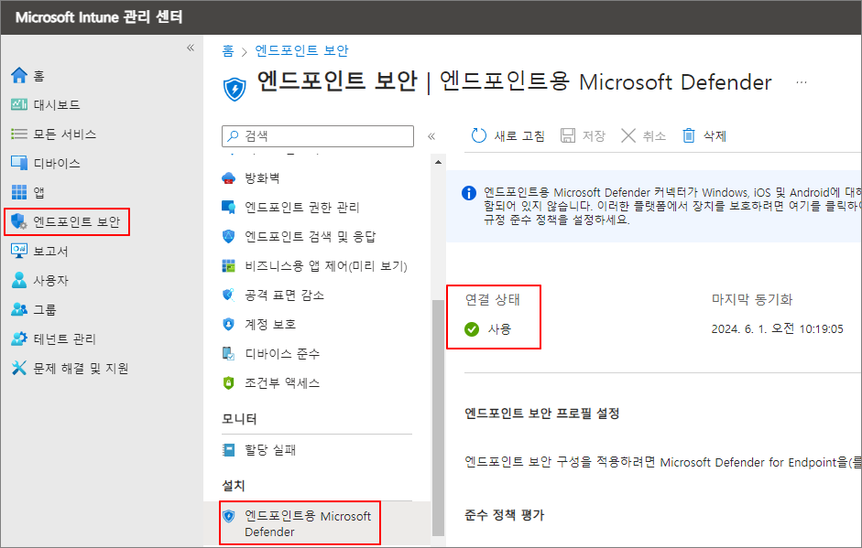This screenshot has height=548, width=862.
Task: Click the 엔드포인트 보안 shield icon in sidebar
Action: coord(19,221)
